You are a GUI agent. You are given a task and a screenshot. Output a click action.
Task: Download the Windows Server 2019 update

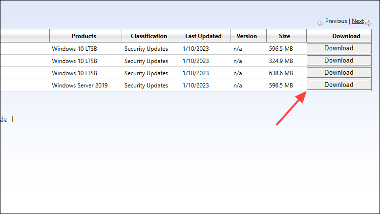click(339, 85)
